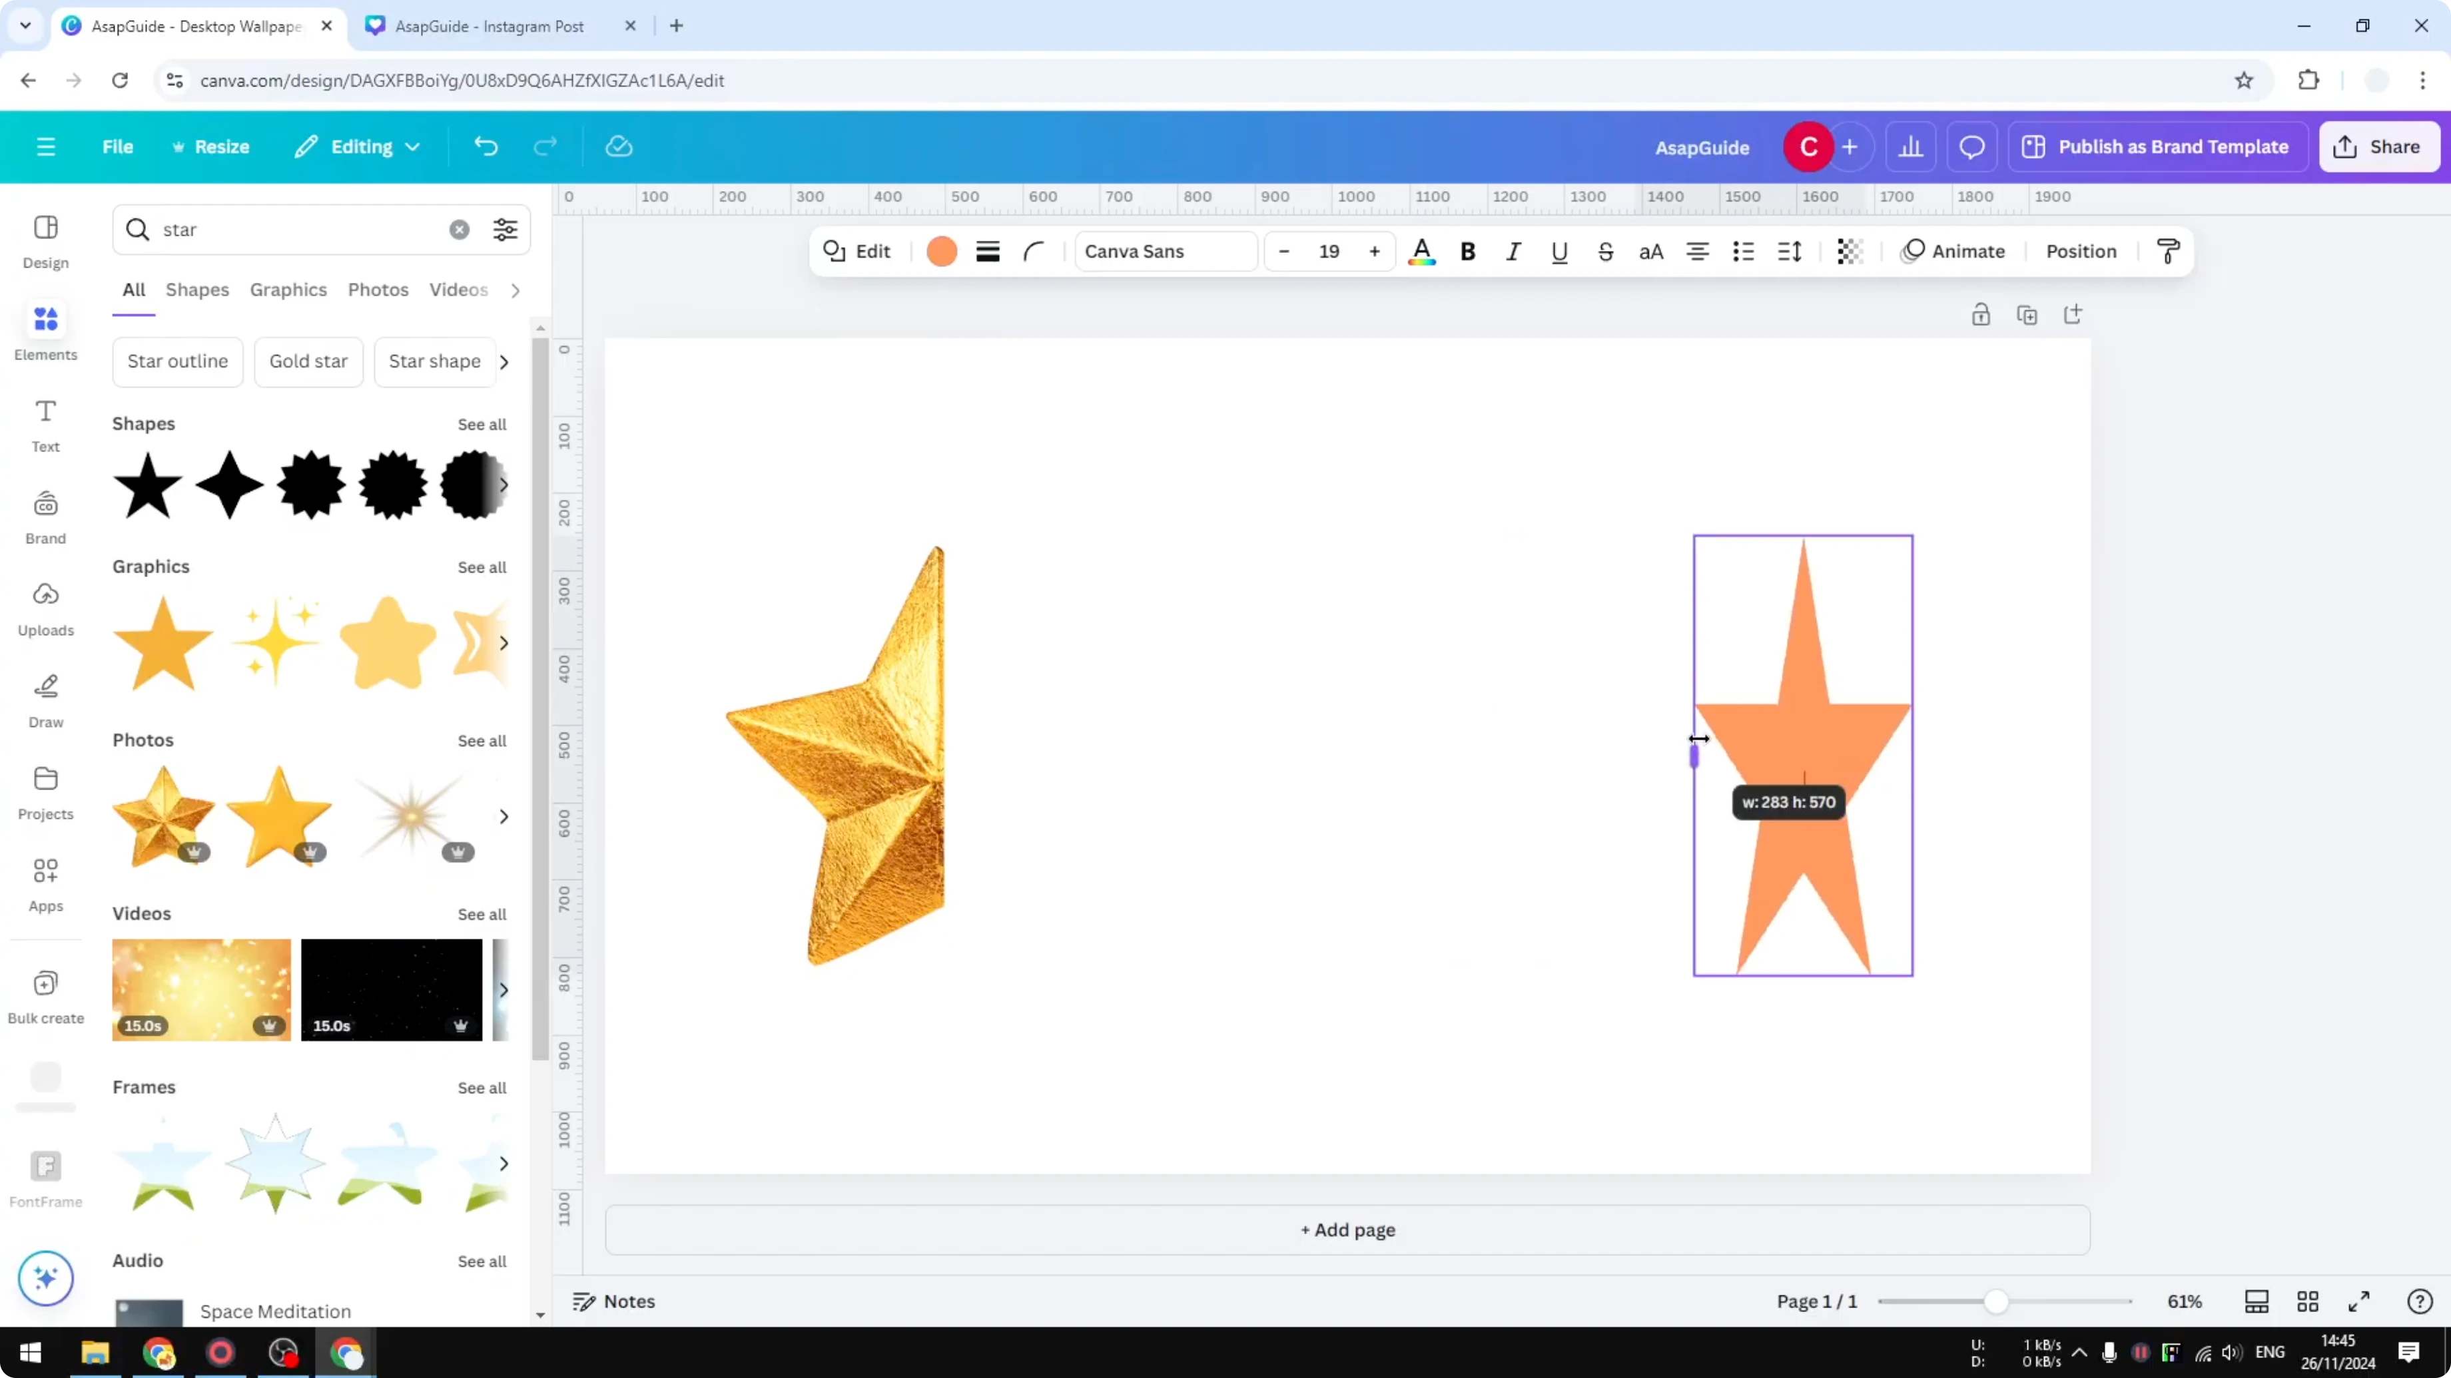The image size is (2451, 1378).
Task: Expand more element category tabs arrow
Action: click(x=515, y=290)
